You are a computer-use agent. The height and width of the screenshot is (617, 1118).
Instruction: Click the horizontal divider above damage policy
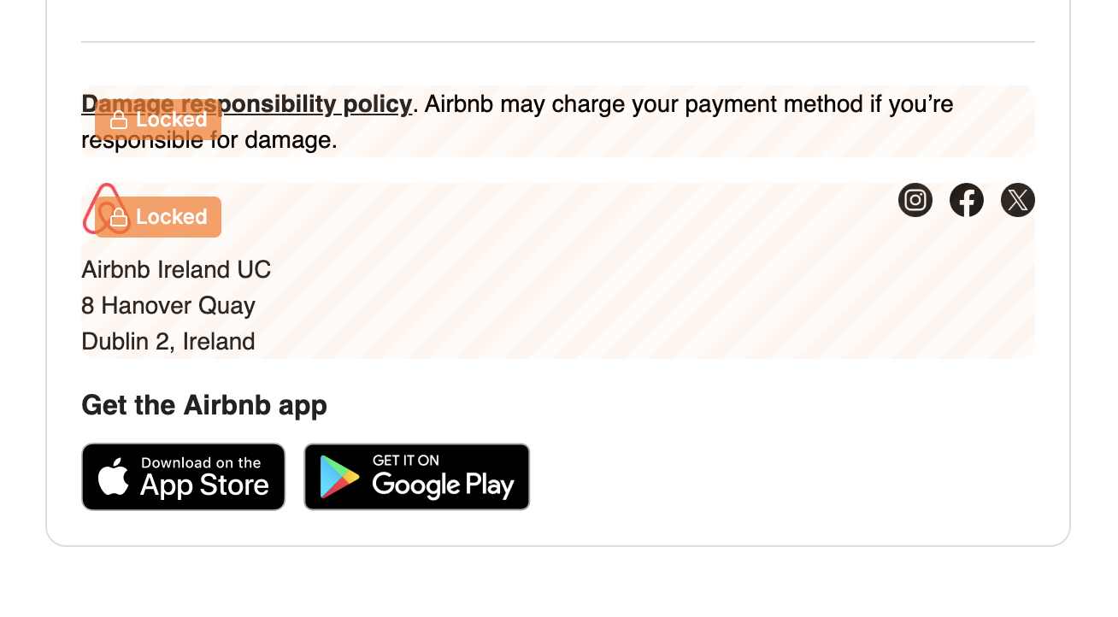(557, 42)
